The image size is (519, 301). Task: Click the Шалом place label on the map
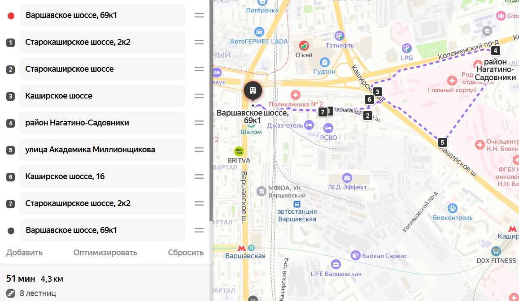point(251,132)
